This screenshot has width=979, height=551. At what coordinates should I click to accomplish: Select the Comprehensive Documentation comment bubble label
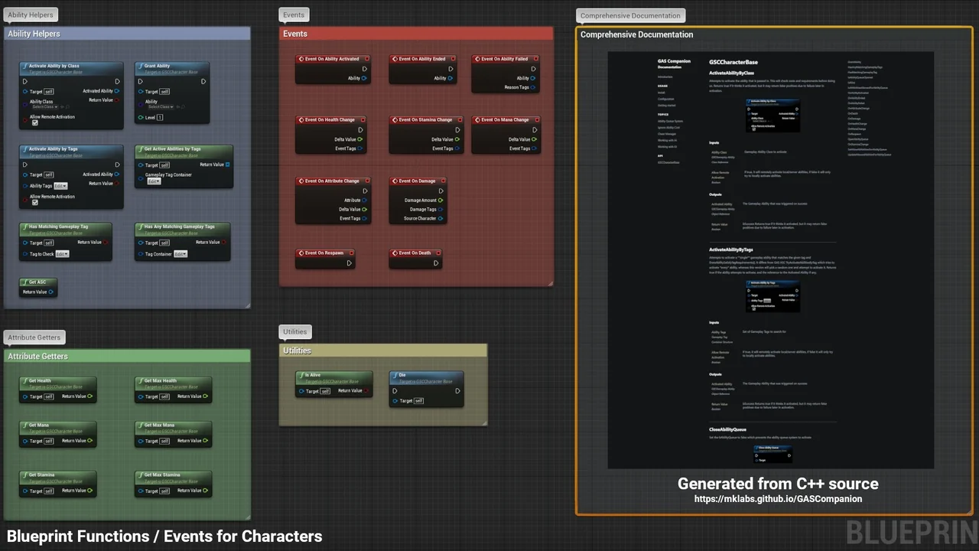click(629, 15)
